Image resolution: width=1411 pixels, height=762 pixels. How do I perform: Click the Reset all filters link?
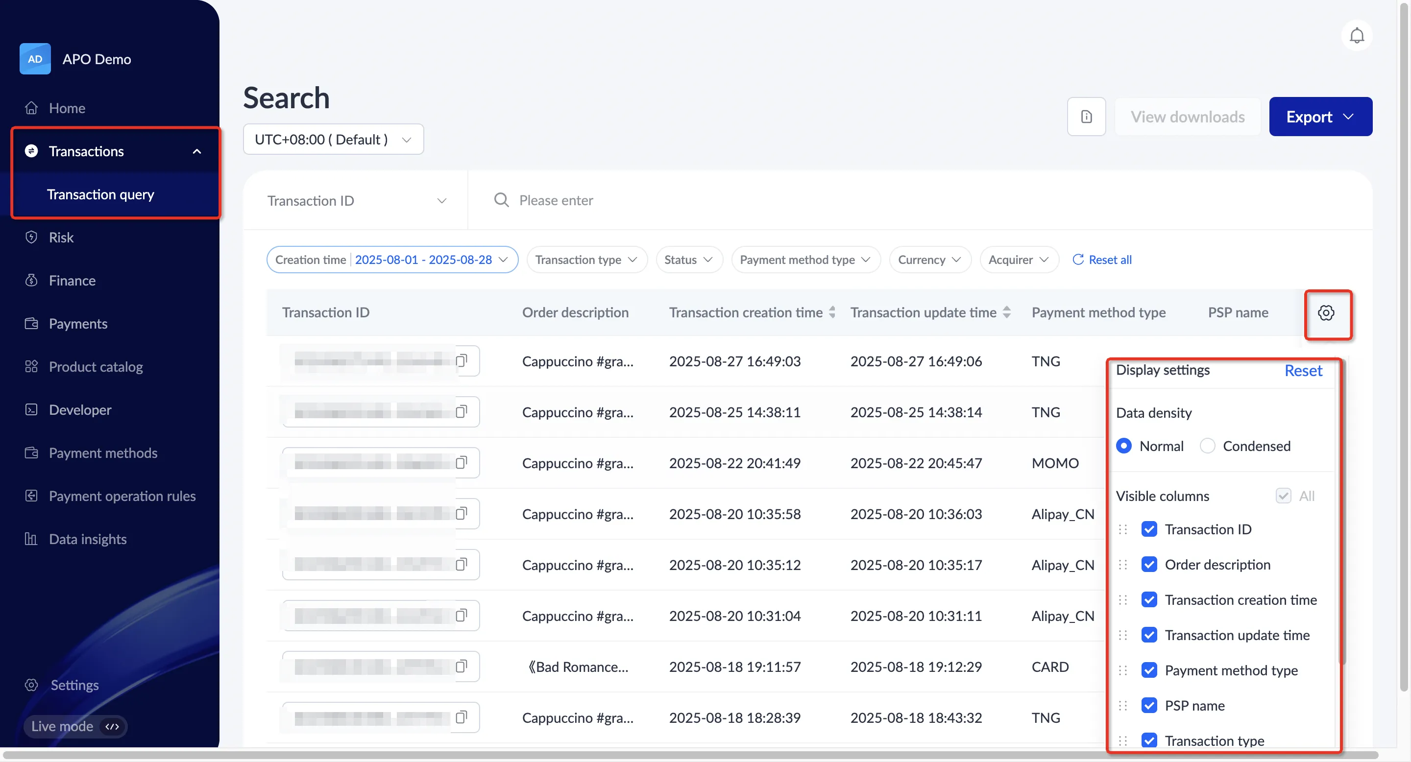coord(1102,260)
